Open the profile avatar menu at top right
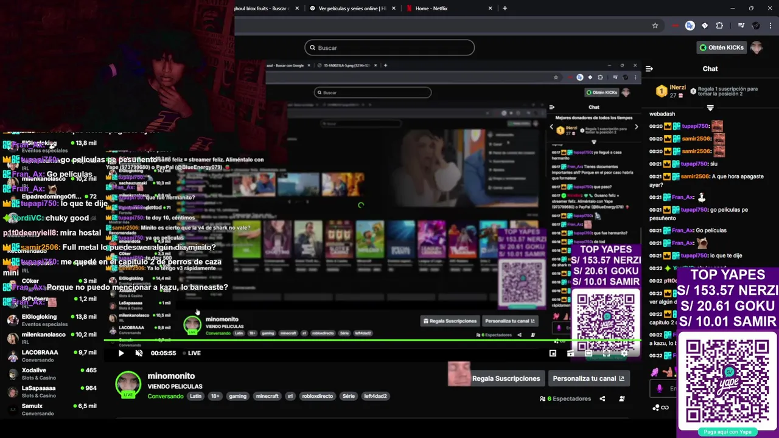This screenshot has width=779, height=438. (x=756, y=47)
